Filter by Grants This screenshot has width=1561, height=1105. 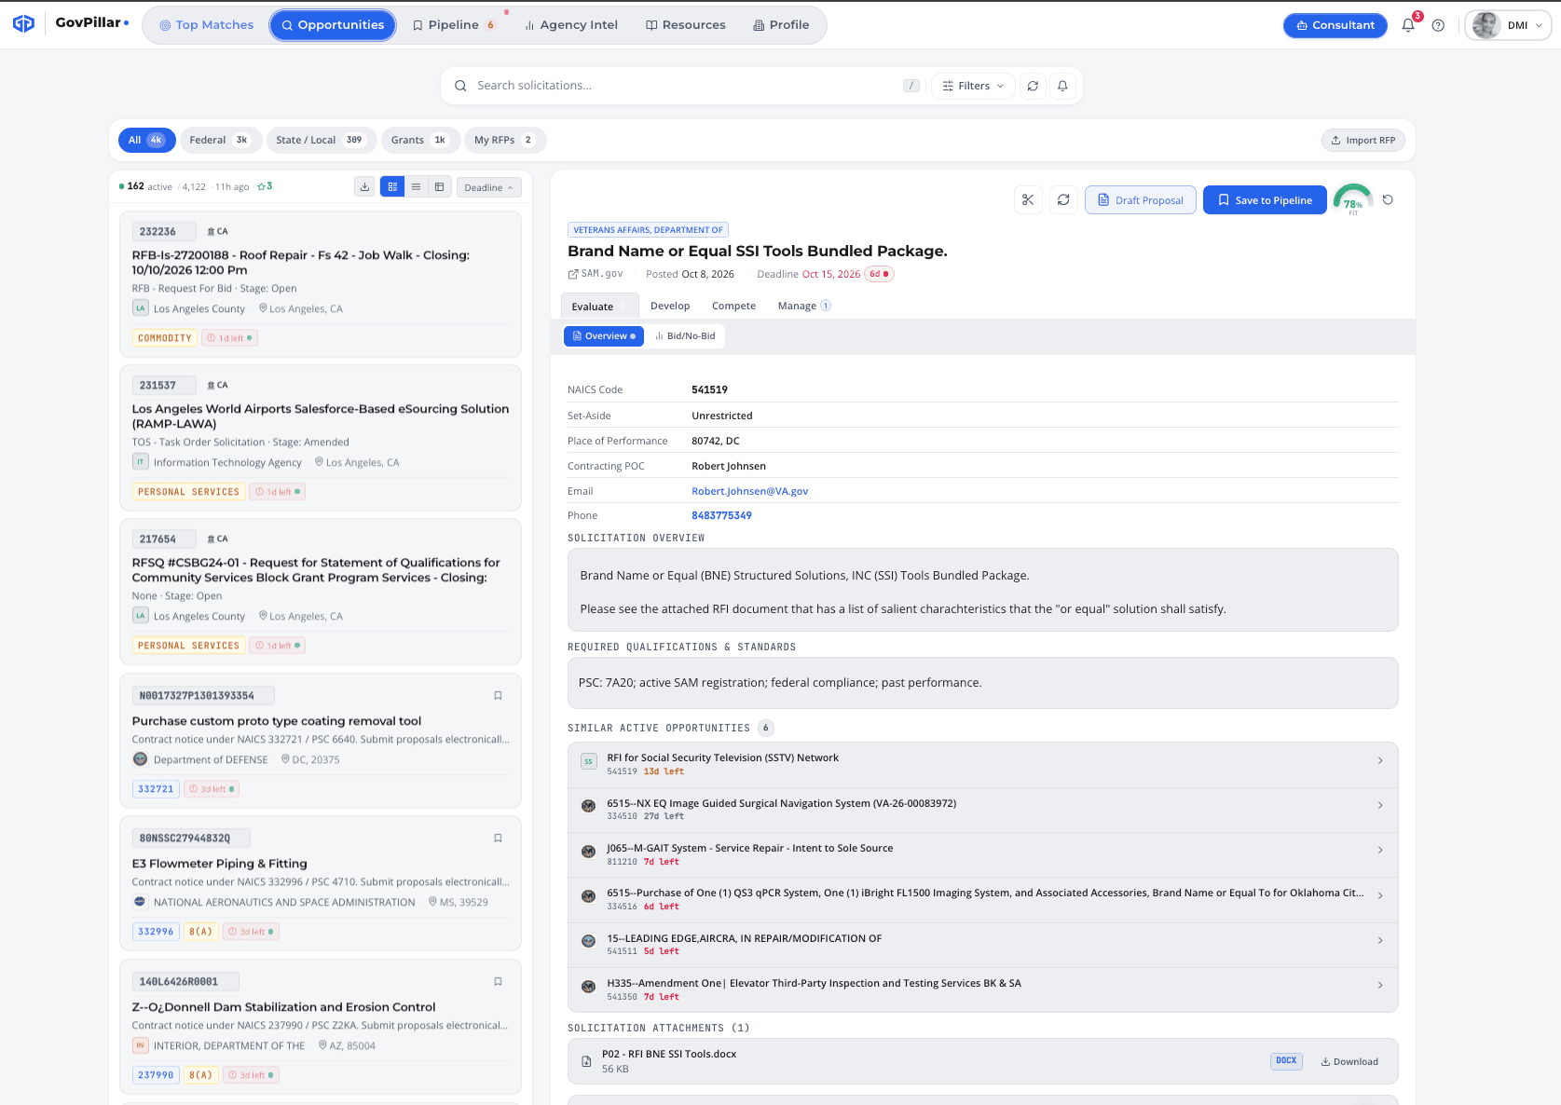click(x=420, y=140)
